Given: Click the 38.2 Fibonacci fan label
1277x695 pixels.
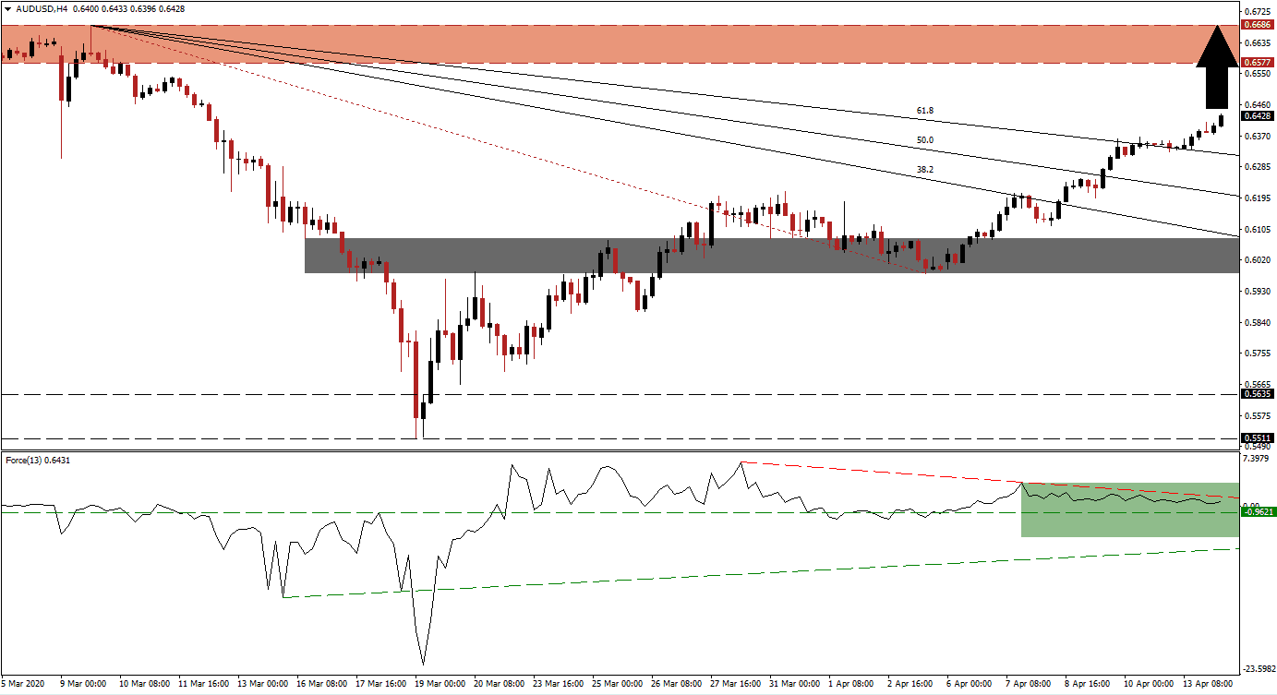Looking at the screenshot, I should click(924, 170).
